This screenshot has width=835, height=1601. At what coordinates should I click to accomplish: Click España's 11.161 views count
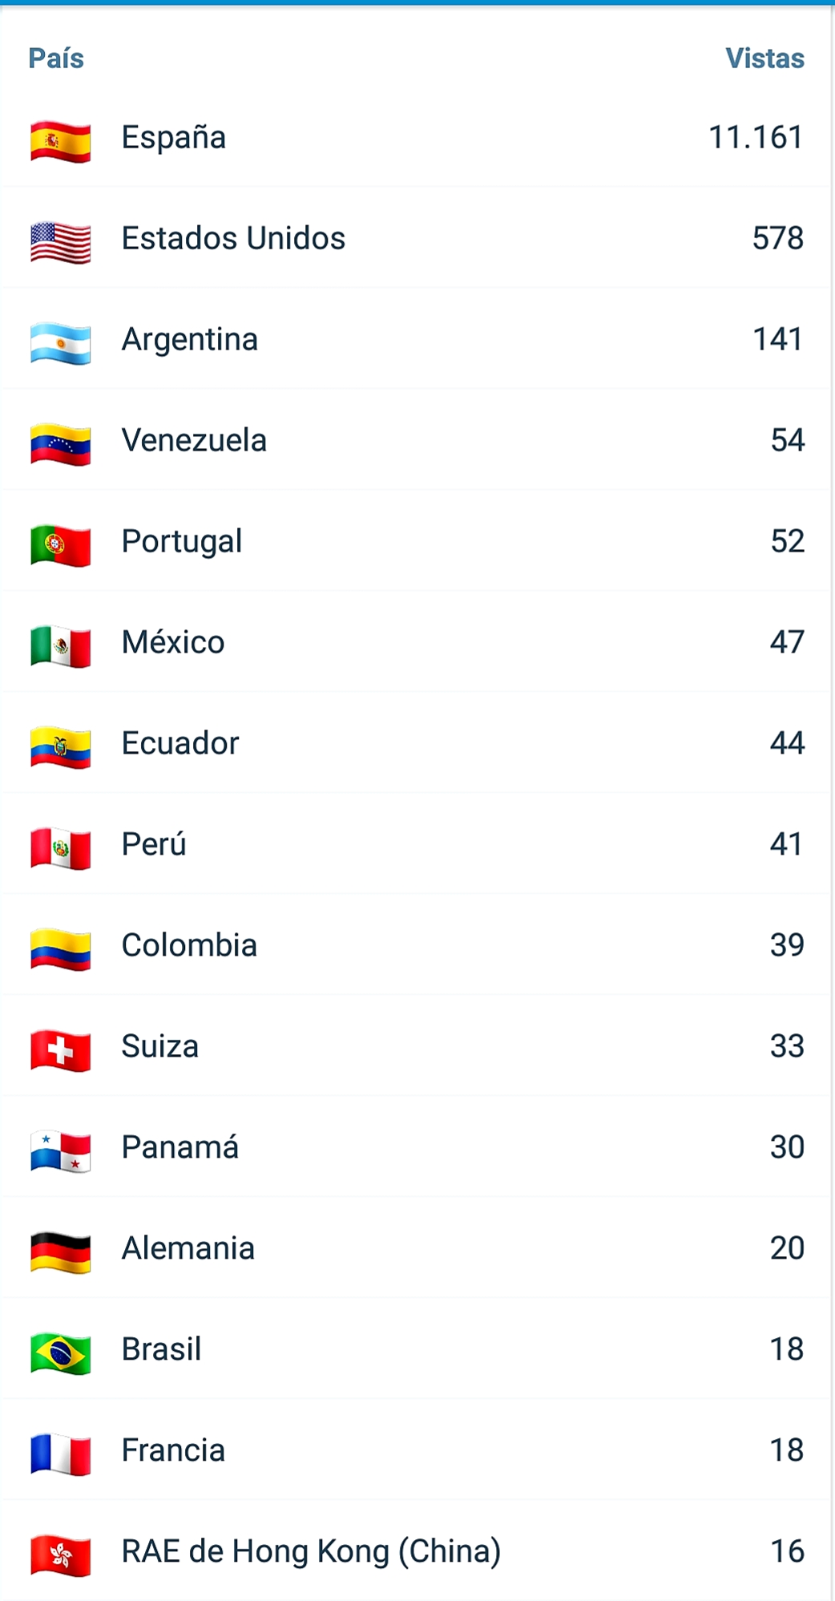755,137
